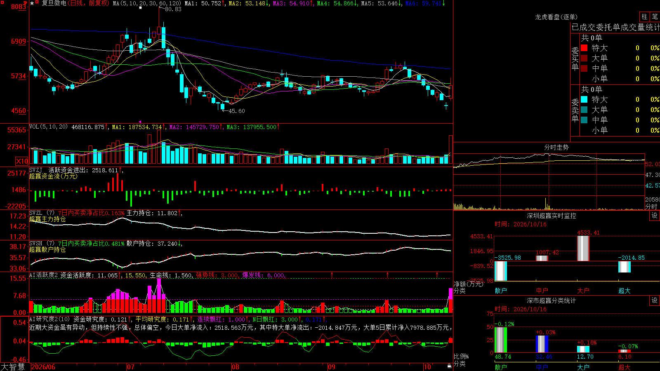Switch order view to 柱 (bar) mode

pyautogui.click(x=644, y=17)
